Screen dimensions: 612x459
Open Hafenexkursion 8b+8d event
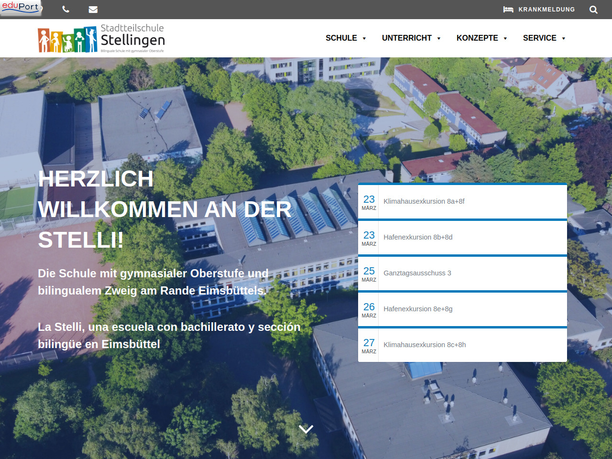tap(418, 237)
